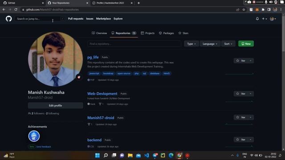Open the Chrome extensions puzzle icon
Image resolution: width=285 pixels, height=160 pixels.
(263, 10)
